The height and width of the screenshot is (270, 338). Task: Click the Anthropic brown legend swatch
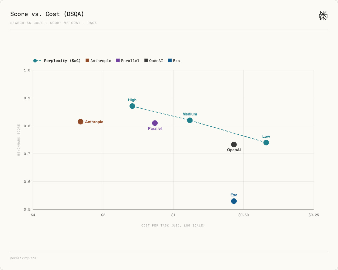[x=87, y=60]
